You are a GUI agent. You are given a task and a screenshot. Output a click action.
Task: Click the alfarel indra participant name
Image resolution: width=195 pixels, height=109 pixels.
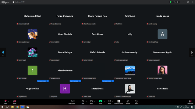[x=97, y=89]
